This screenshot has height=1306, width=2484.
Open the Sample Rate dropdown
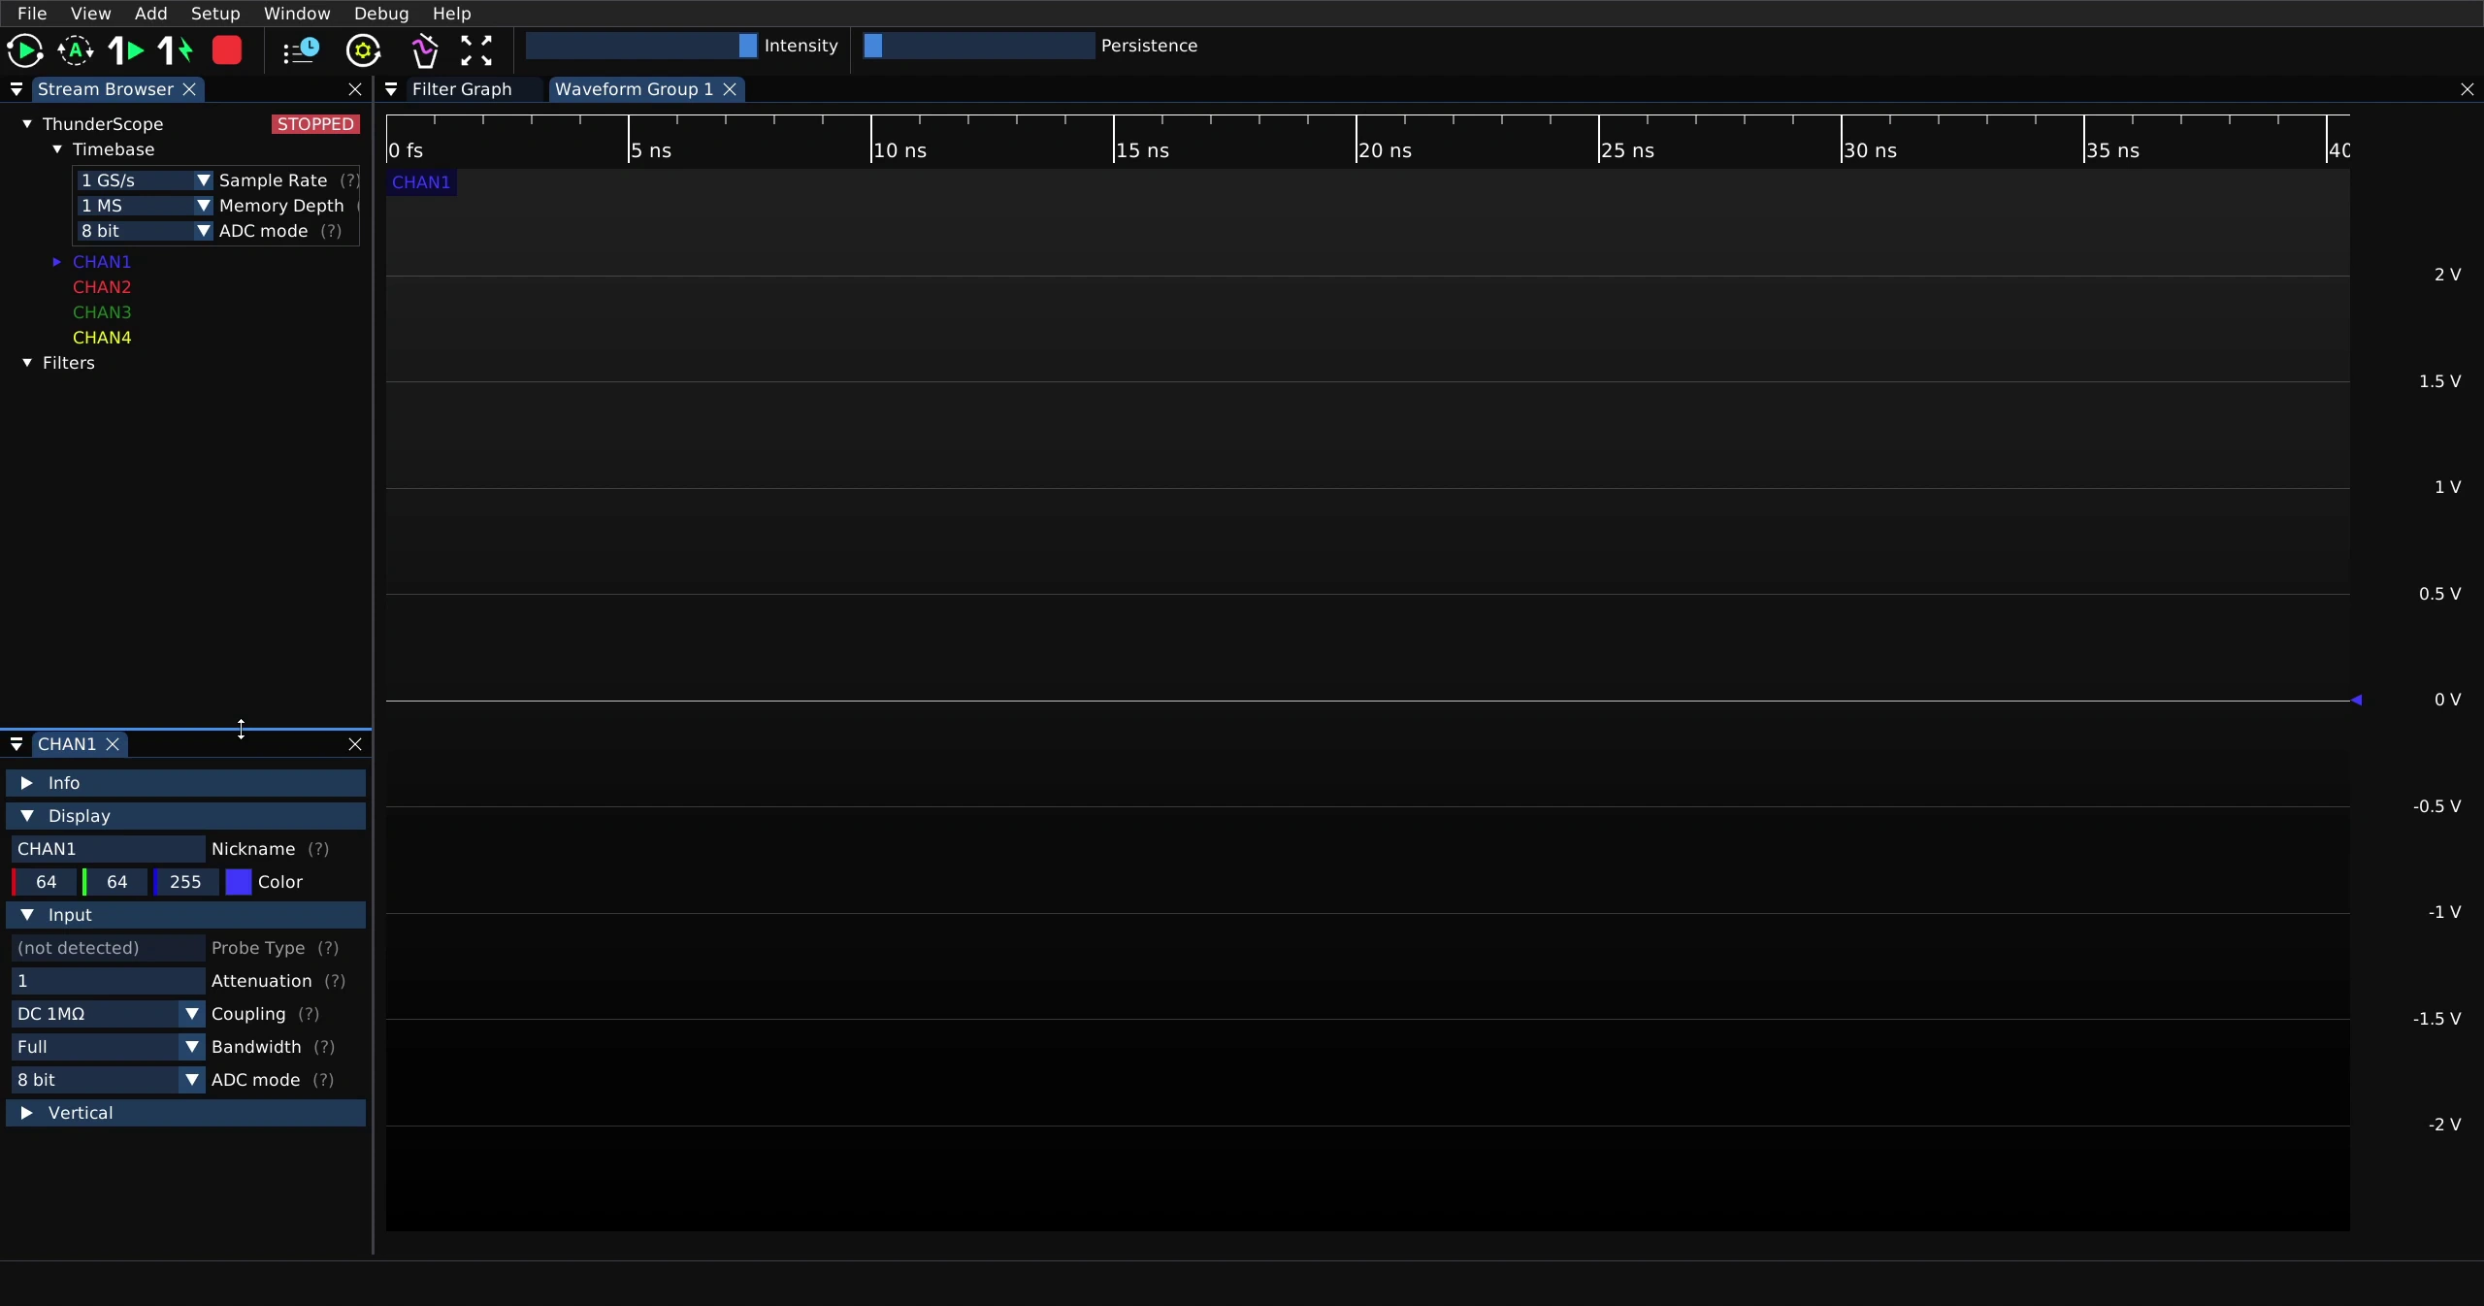[x=146, y=180]
